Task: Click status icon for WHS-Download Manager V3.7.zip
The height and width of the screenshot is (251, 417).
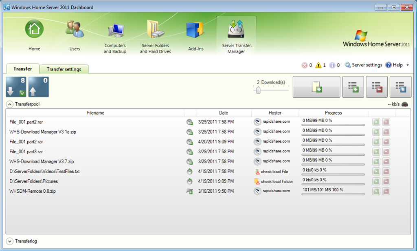Action: point(189,162)
